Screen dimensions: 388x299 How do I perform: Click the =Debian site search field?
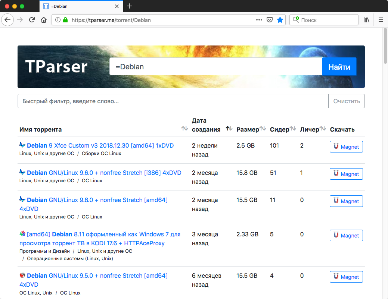point(216,66)
